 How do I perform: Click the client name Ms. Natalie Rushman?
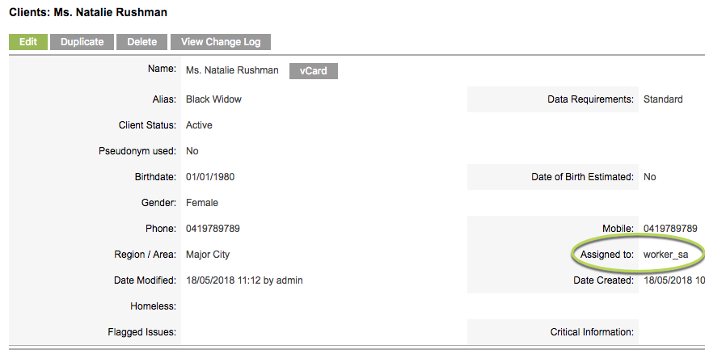[x=232, y=70]
